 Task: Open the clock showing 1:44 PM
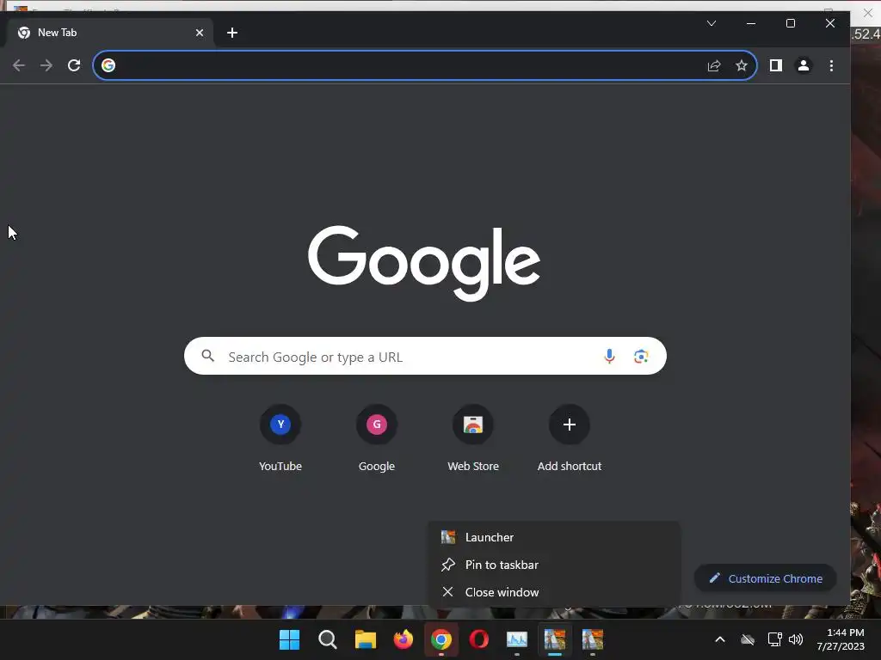pos(841,639)
